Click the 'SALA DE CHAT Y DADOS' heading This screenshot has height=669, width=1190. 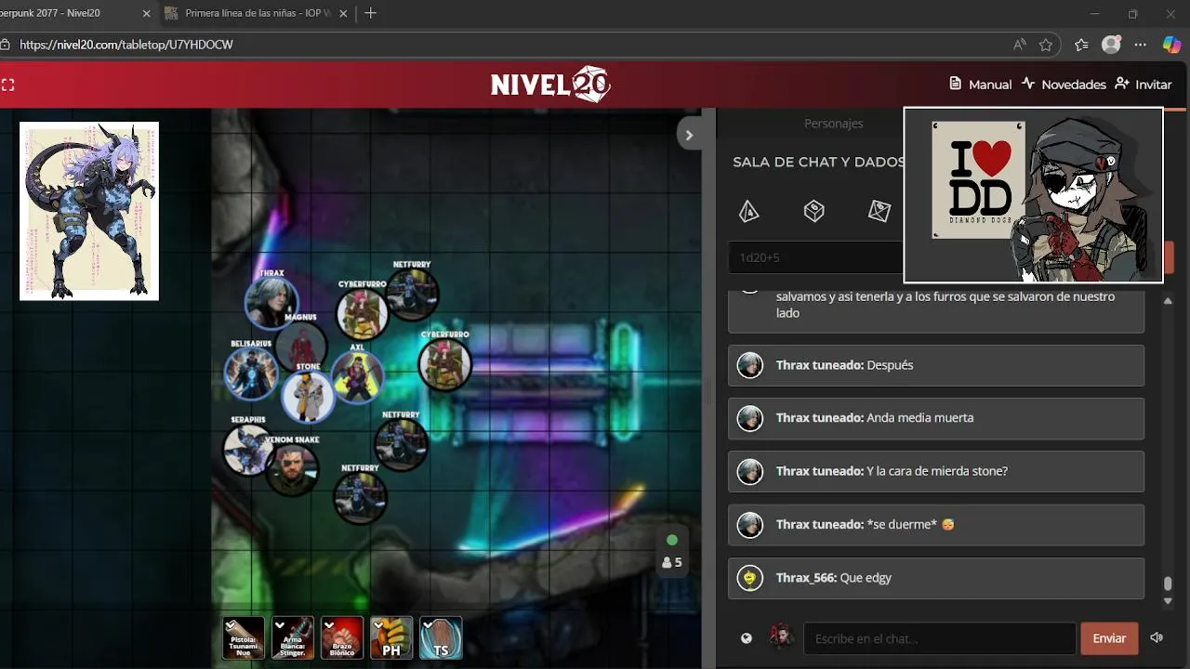(x=819, y=162)
